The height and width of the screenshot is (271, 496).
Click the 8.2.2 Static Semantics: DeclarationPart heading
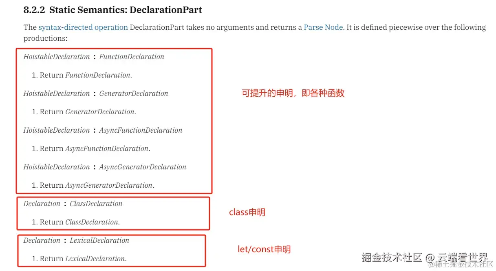pos(113,10)
